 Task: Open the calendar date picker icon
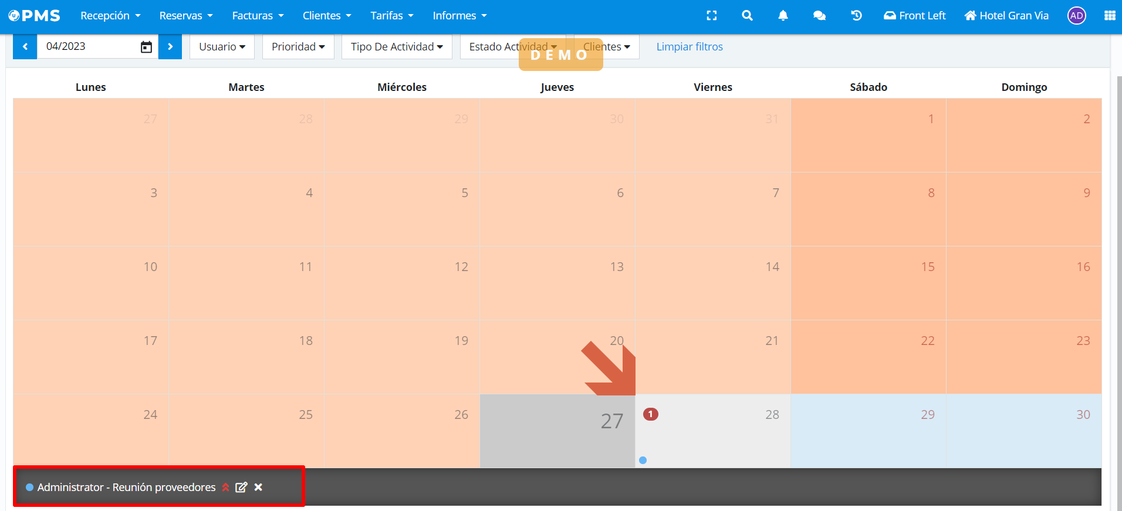146,47
